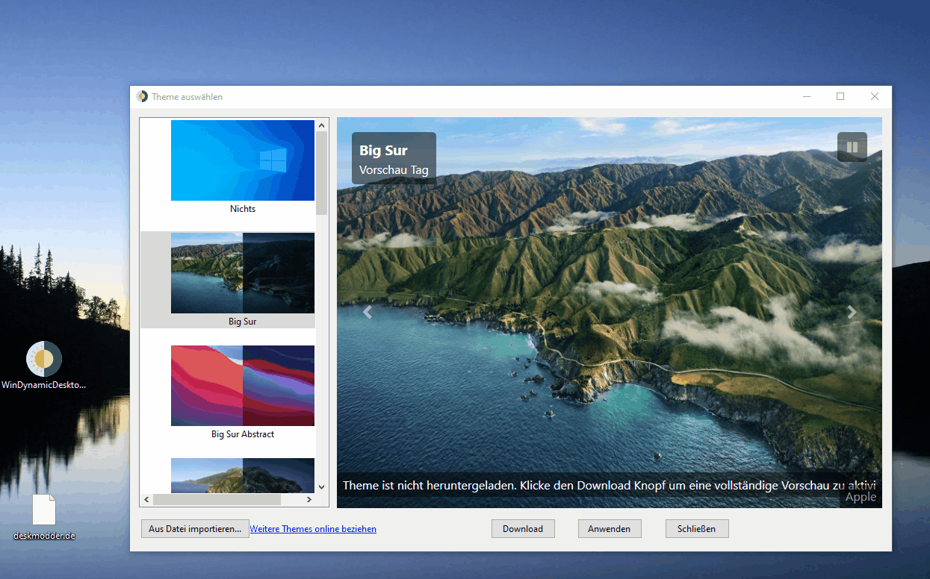Click the Download button
This screenshot has width=930, height=579.
click(x=523, y=529)
